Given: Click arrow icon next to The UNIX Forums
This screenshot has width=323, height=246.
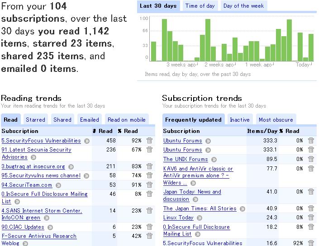Looking at the screenshot, I should (214, 160).
